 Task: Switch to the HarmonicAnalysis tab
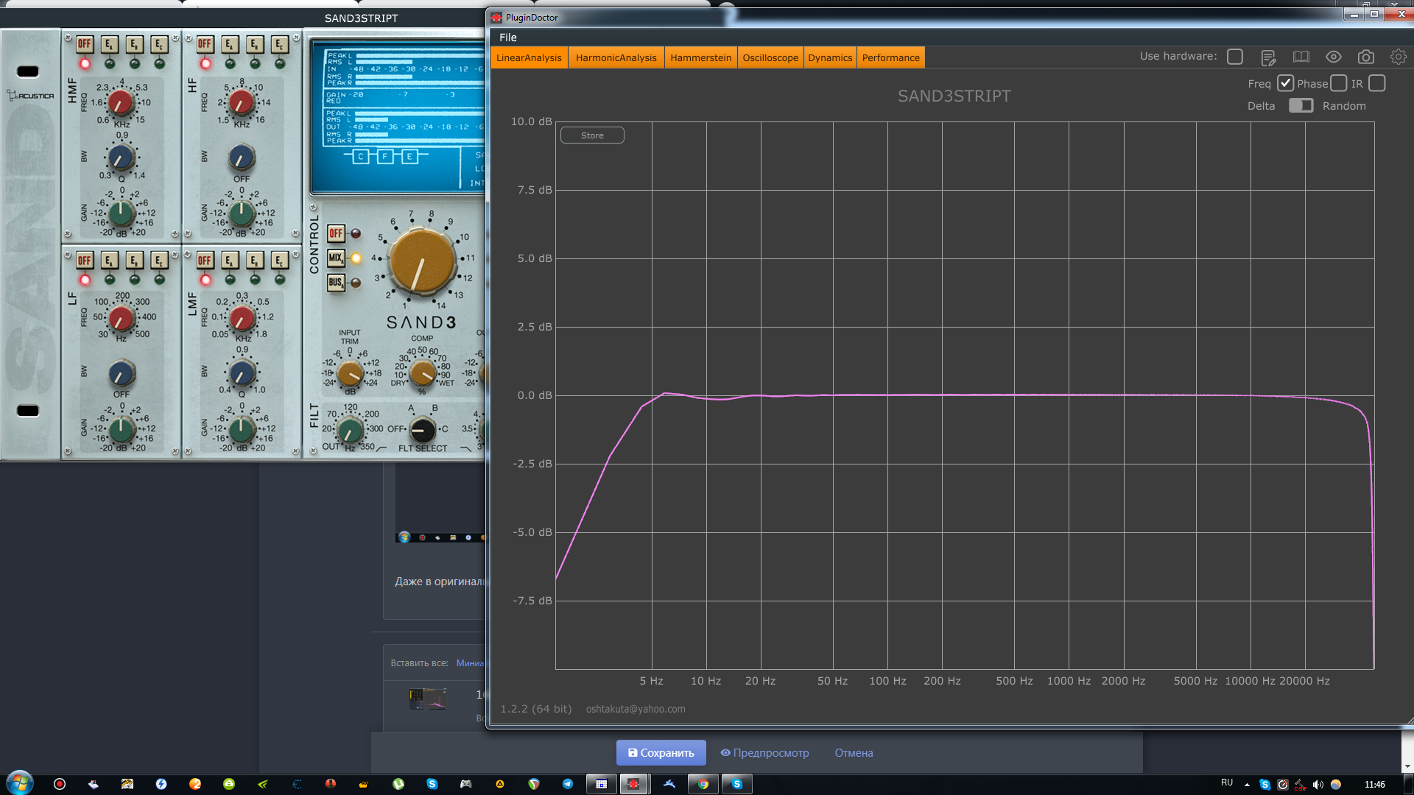(x=616, y=57)
